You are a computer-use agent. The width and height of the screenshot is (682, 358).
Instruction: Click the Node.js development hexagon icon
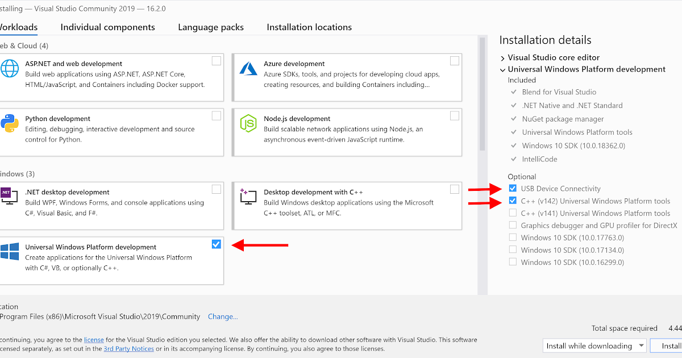248,123
